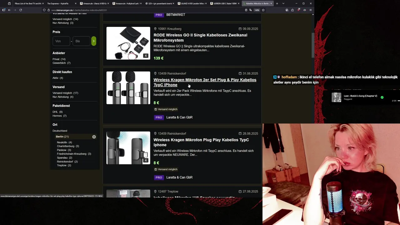Image resolution: width=400 pixels, height=225 pixels.
Task: Open the extensions panel icon
Action: click(x=292, y=10)
